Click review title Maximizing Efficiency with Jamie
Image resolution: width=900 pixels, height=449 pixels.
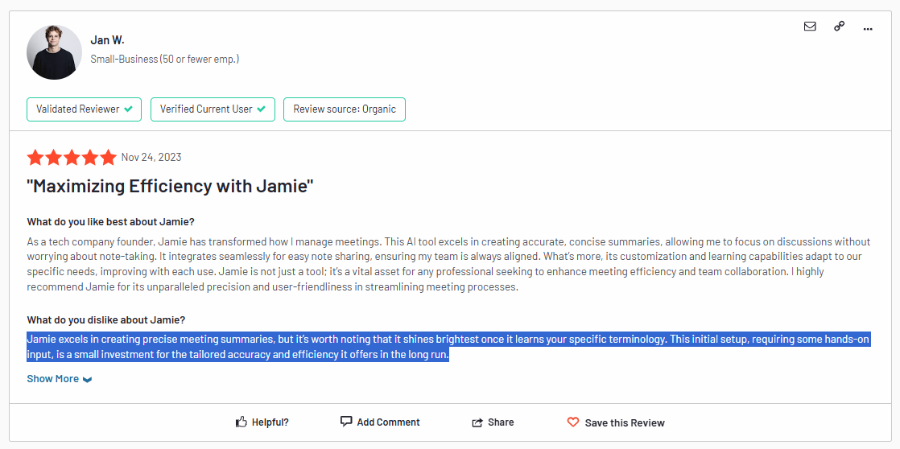click(171, 187)
